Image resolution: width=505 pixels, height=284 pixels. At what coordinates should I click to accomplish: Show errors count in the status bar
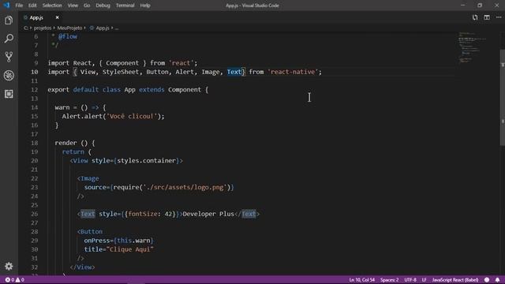(9, 280)
